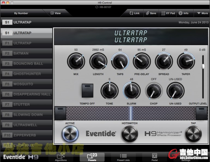Click the right ribbon end button

pyautogui.click(x=201, y=113)
